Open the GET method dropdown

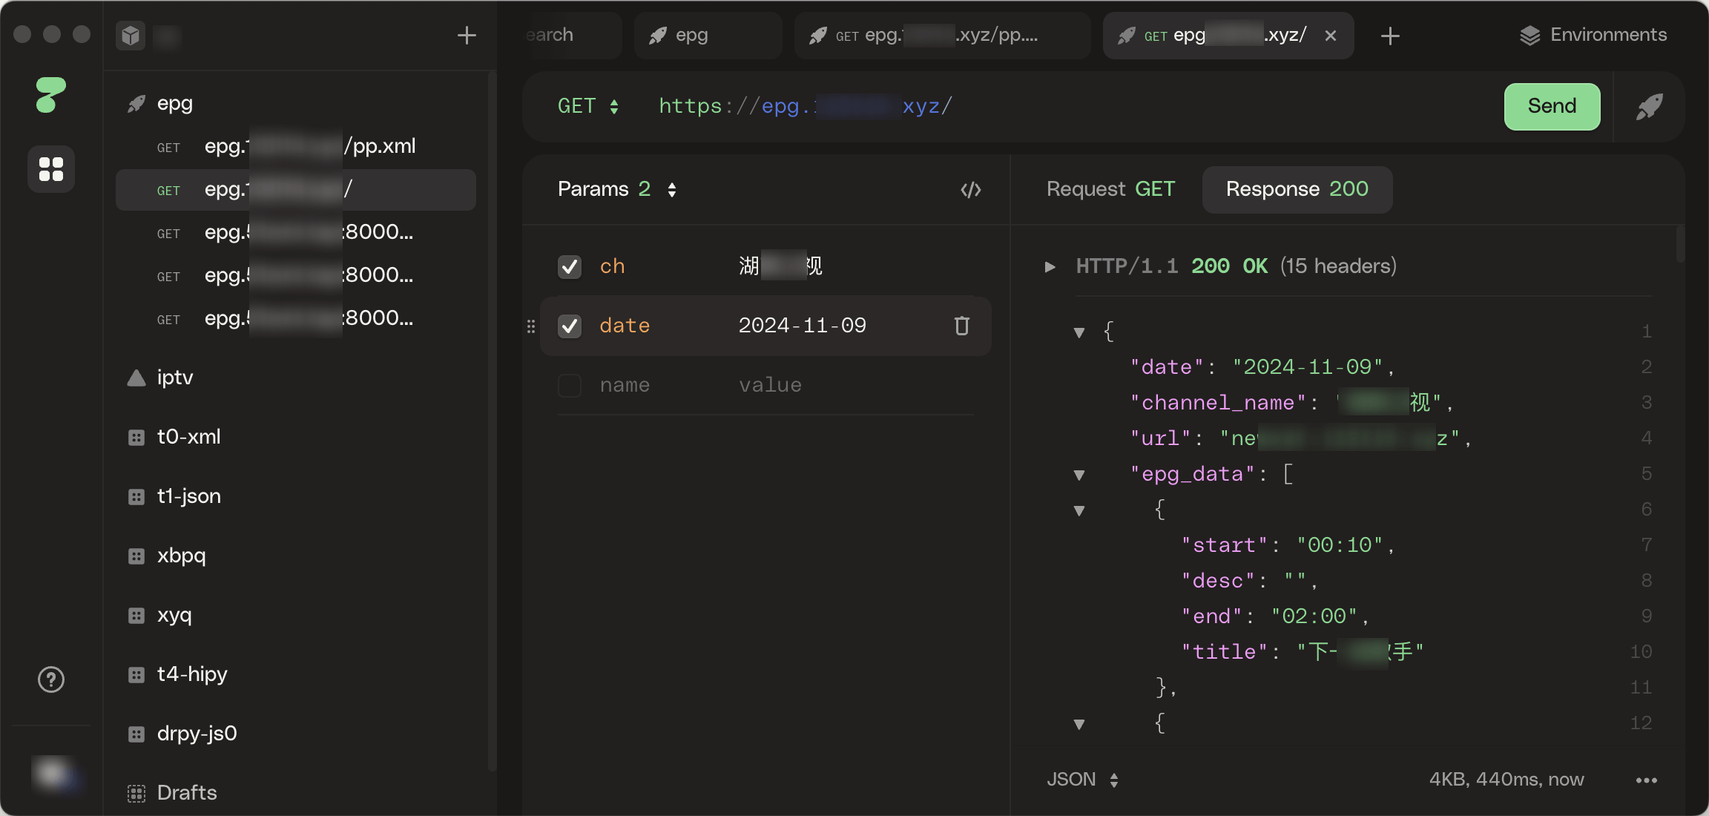point(588,107)
